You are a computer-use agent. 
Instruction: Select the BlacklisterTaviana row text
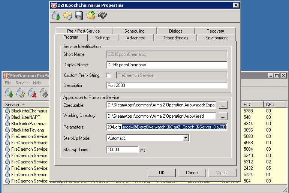28,130
